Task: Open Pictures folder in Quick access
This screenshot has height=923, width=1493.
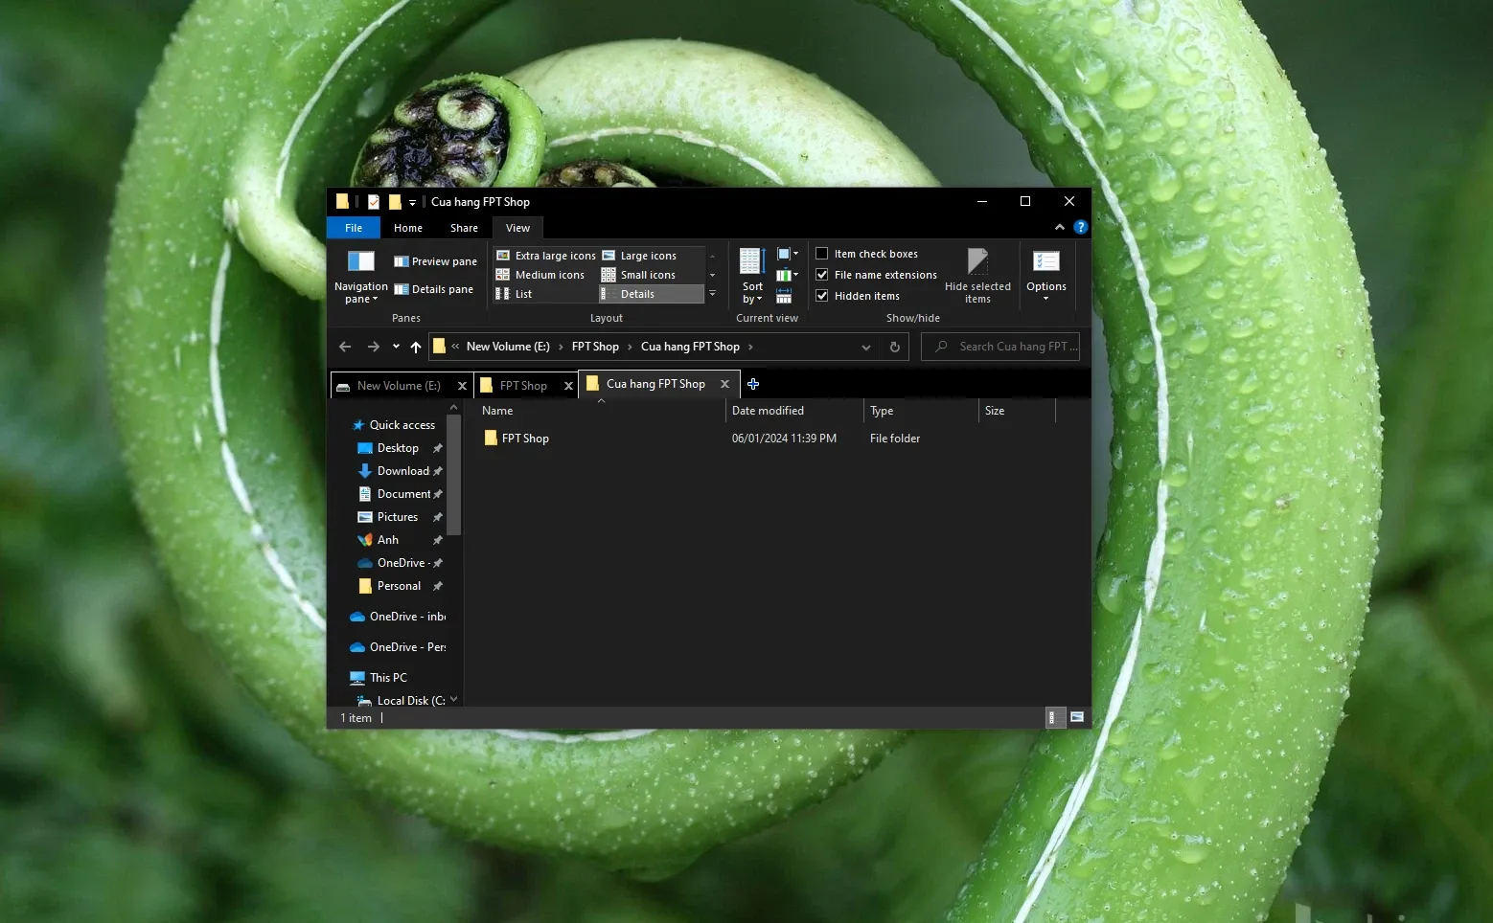Action: click(398, 517)
